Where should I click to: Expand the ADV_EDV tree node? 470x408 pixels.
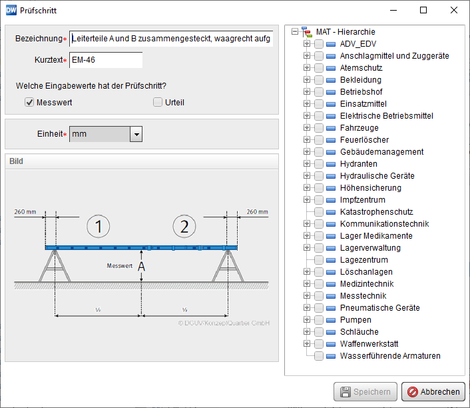[x=307, y=44]
